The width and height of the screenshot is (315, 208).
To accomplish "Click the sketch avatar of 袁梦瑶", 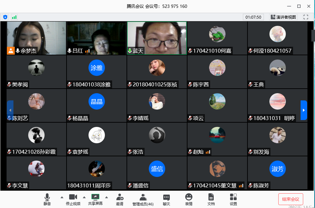I will [97, 135].
